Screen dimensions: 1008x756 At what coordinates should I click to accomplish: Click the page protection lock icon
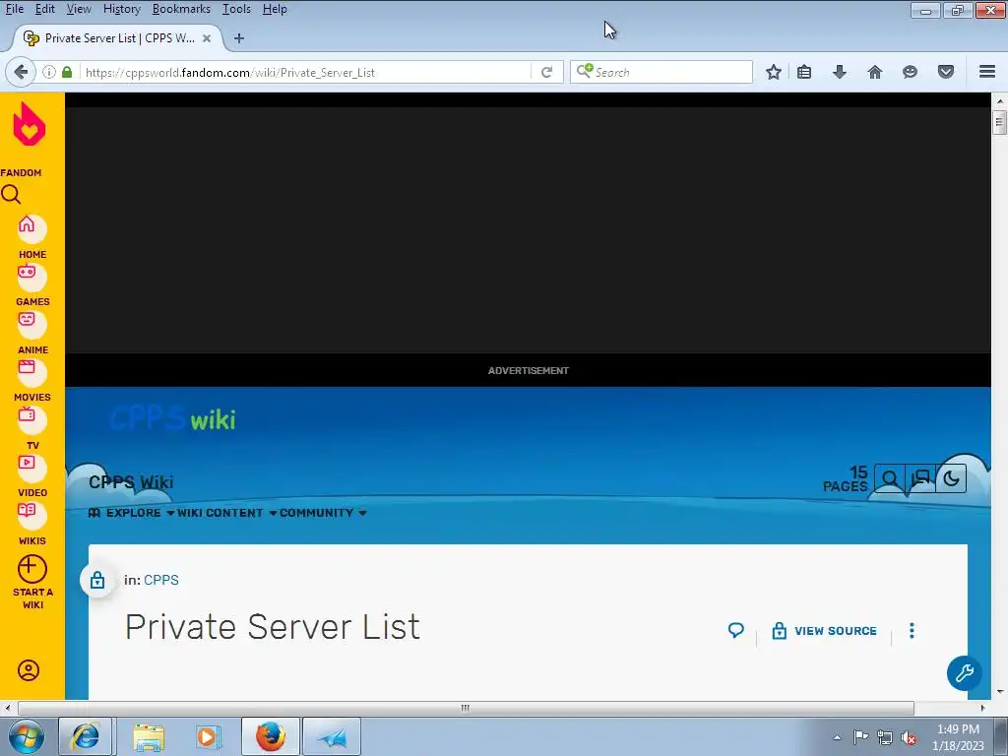point(97,580)
